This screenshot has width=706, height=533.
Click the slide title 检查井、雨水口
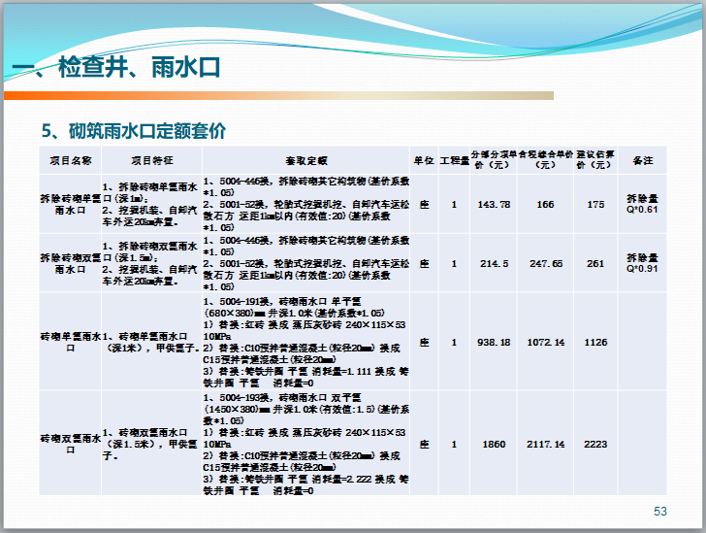point(116,66)
